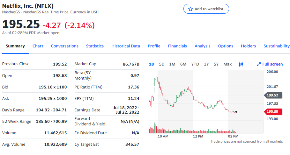
Task: Toggle the candlestick chart type icon
Action: [241, 64]
